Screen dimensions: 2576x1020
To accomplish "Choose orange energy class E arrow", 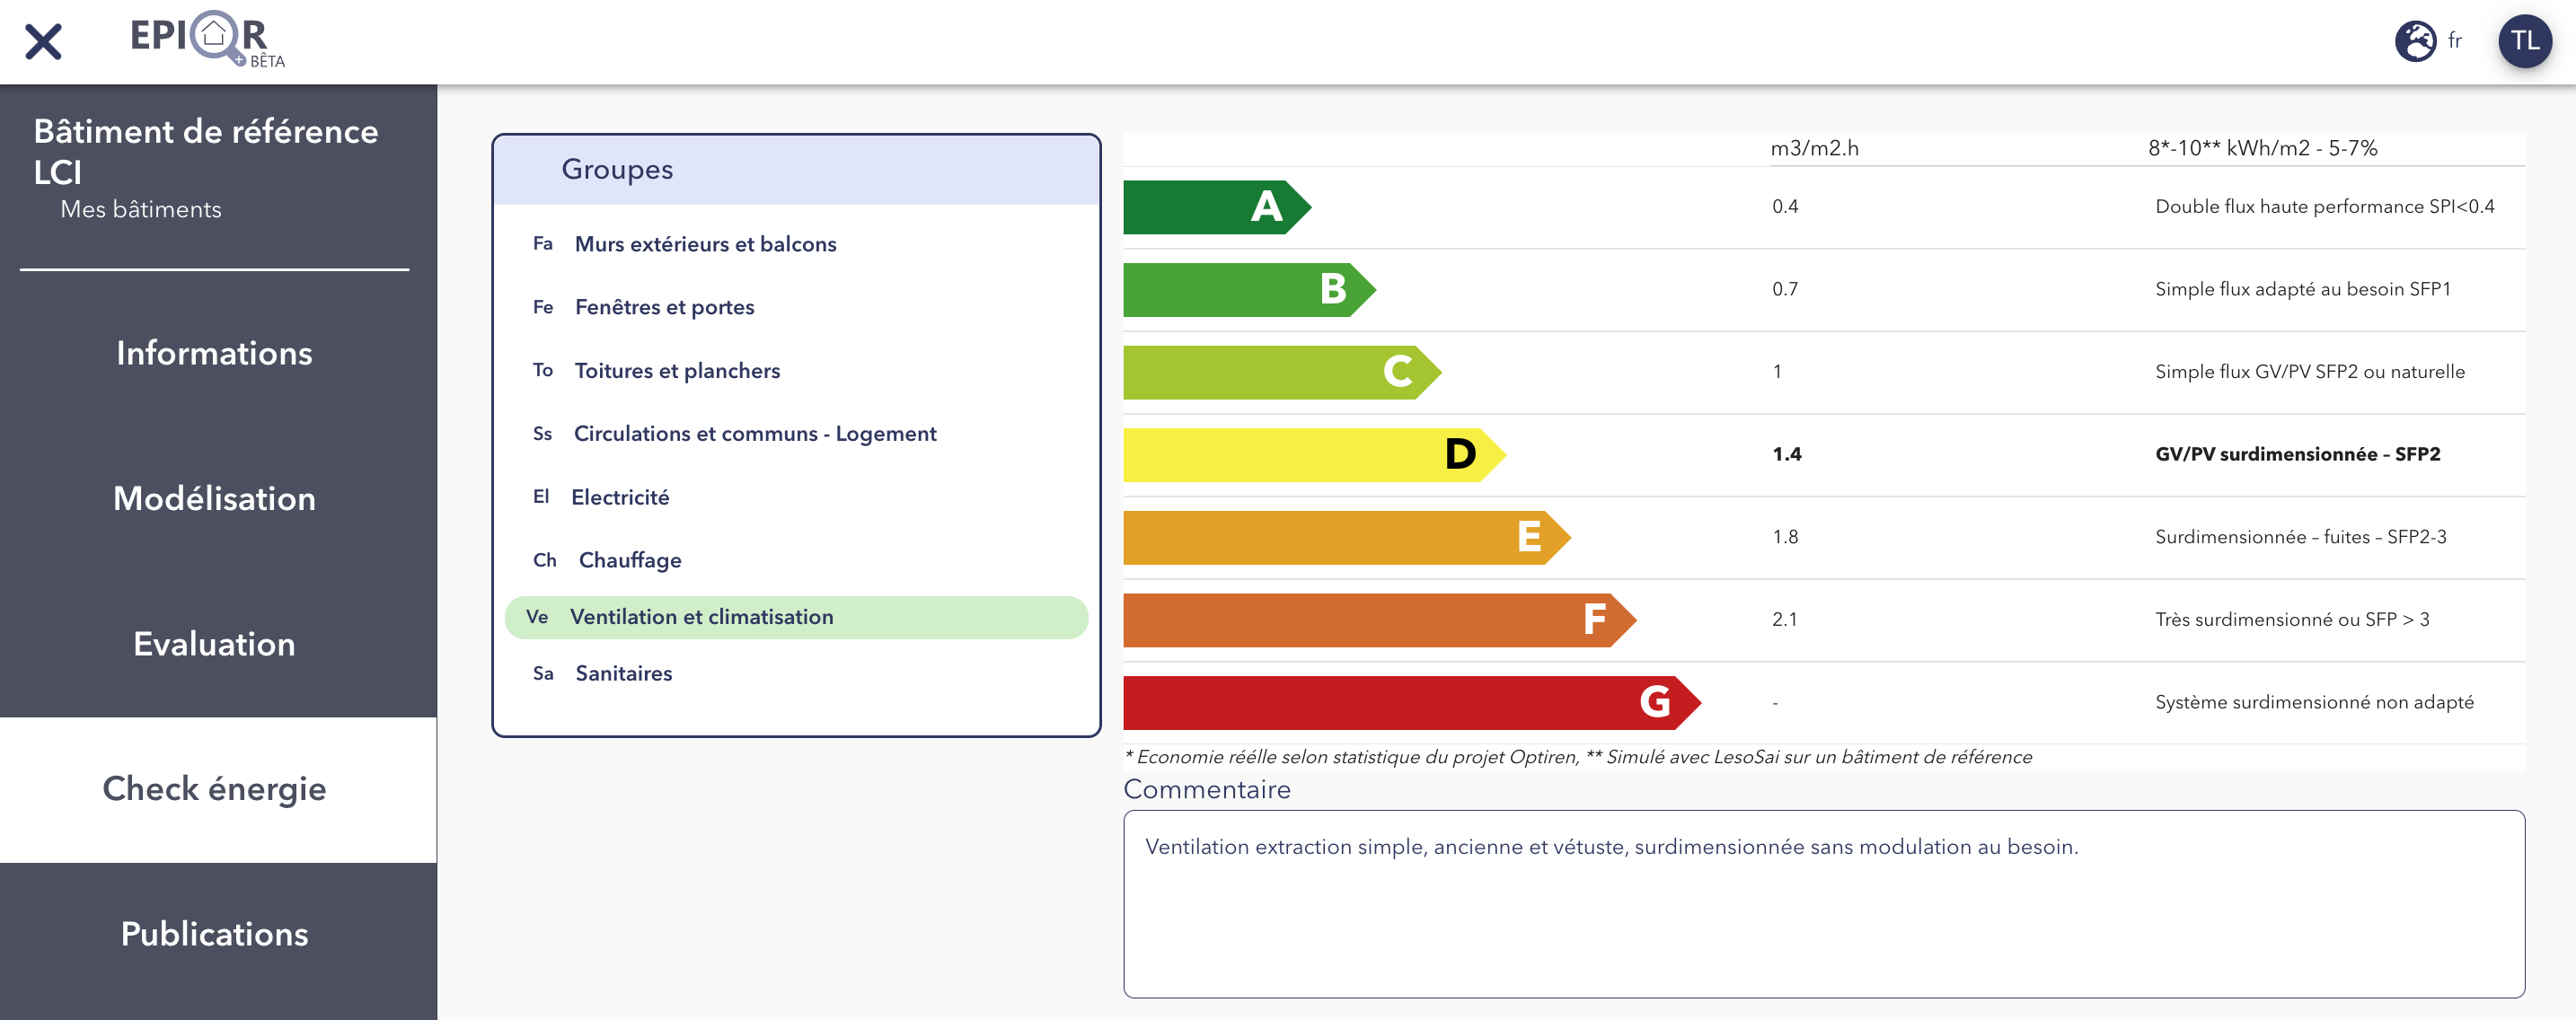I will point(1347,538).
